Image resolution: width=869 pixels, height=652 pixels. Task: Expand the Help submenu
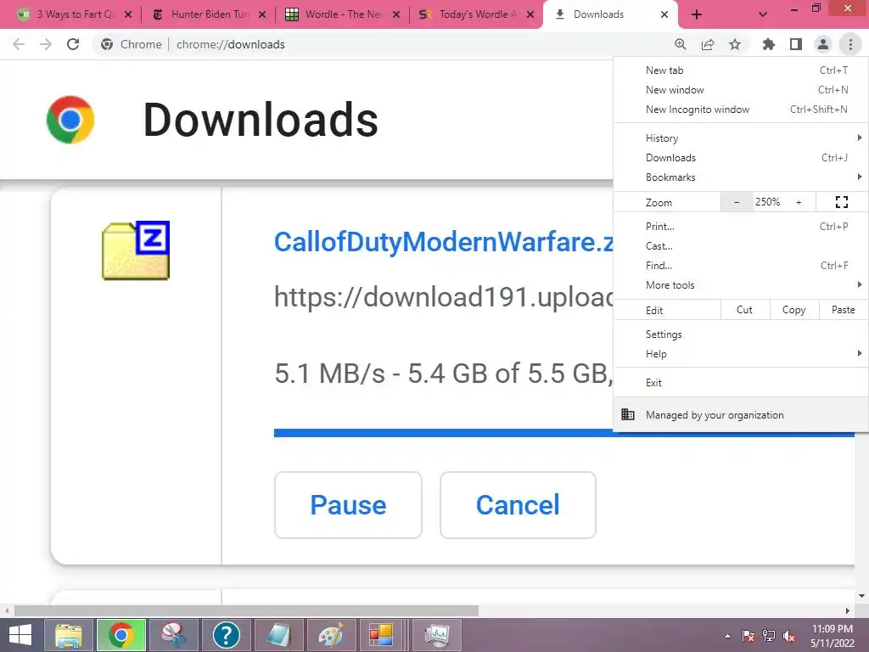tap(740, 354)
